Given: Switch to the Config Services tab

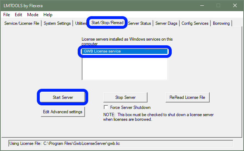Looking at the screenshot, I should tap(195, 23).
